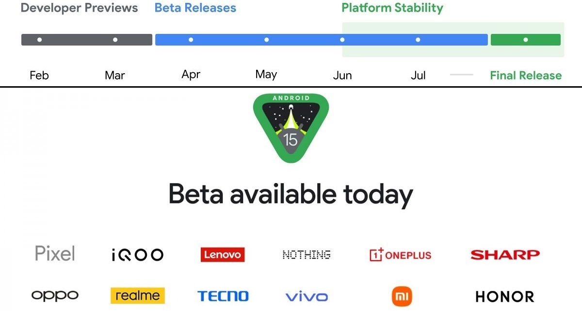Select the June Platform Stability milestone dot

(342, 40)
